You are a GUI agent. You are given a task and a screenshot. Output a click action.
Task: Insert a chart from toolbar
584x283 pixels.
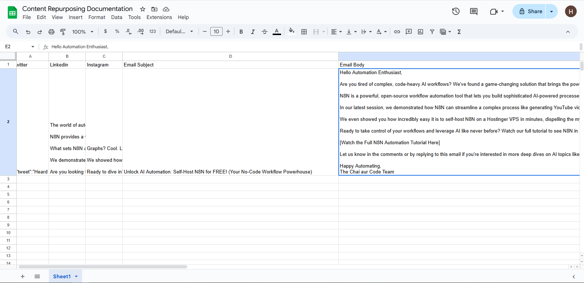point(420,32)
